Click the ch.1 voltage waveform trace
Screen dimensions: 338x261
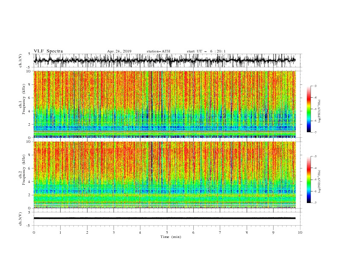(x=164, y=61)
